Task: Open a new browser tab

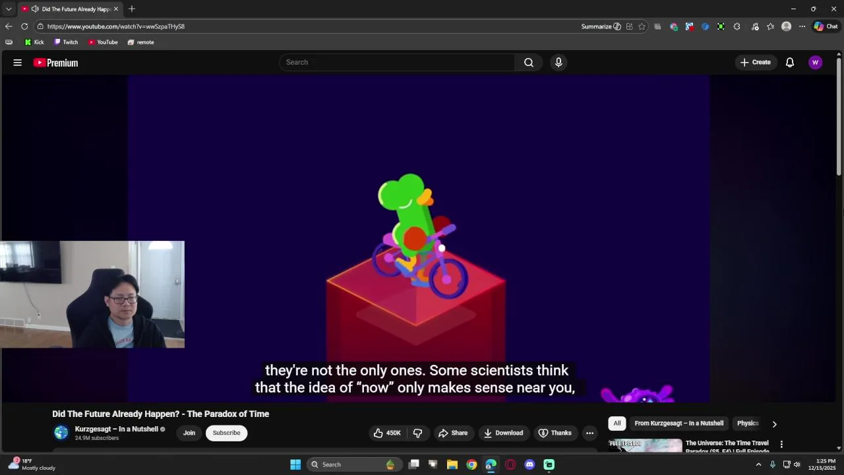Action: (132, 9)
